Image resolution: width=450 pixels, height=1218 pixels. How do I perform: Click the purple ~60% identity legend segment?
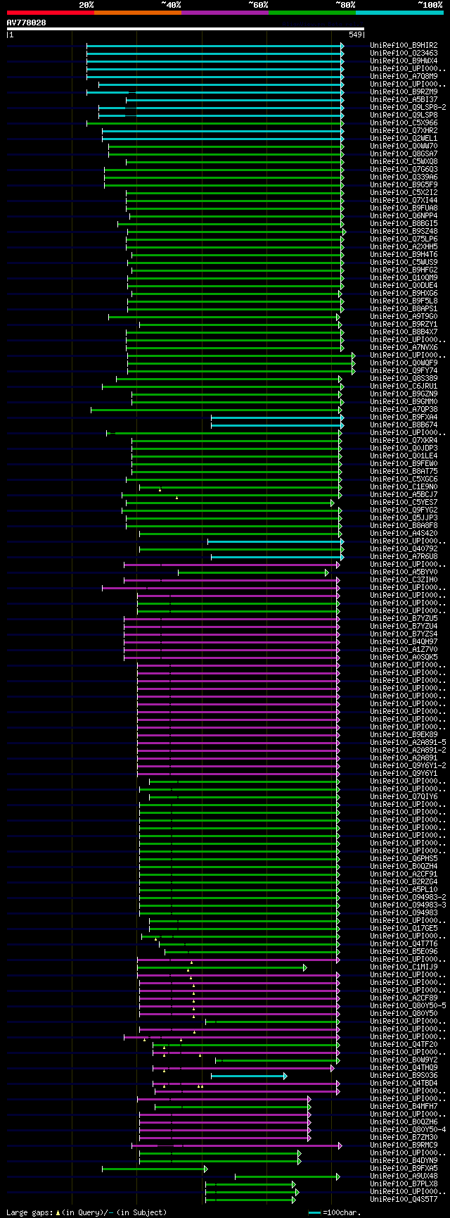[x=225, y=13]
